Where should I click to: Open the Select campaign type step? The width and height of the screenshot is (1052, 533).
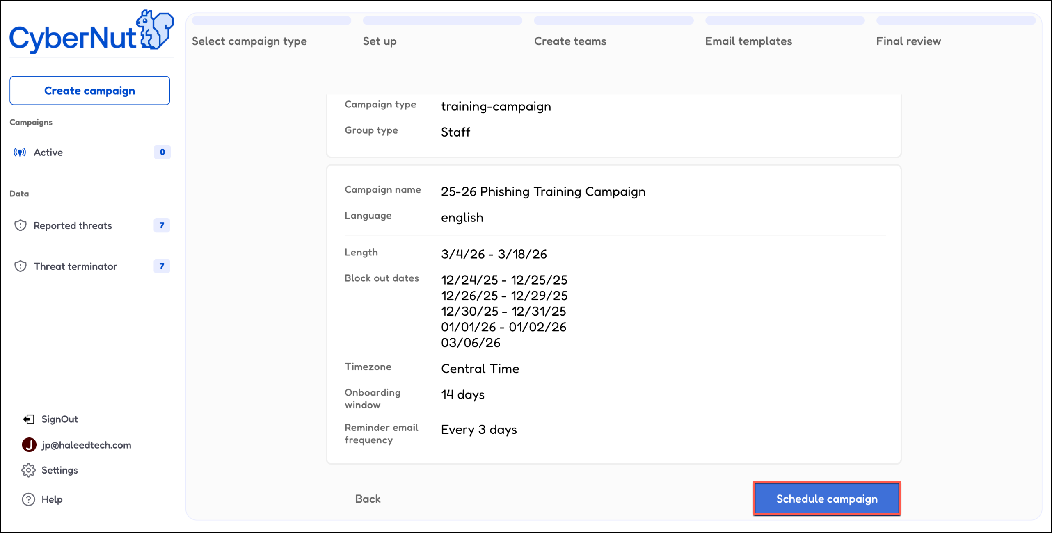(x=249, y=41)
